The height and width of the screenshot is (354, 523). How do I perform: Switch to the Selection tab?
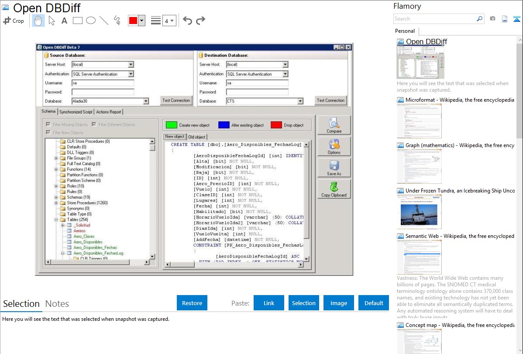click(21, 304)
